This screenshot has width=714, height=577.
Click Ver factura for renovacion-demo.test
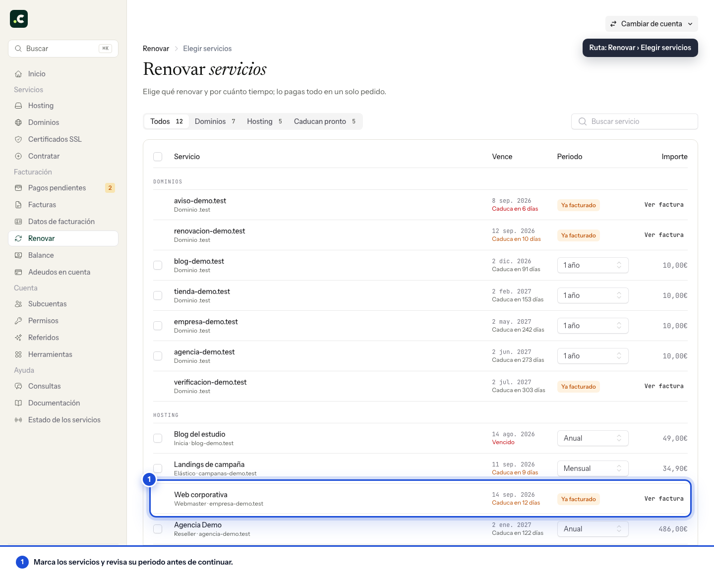click(664, 235)
